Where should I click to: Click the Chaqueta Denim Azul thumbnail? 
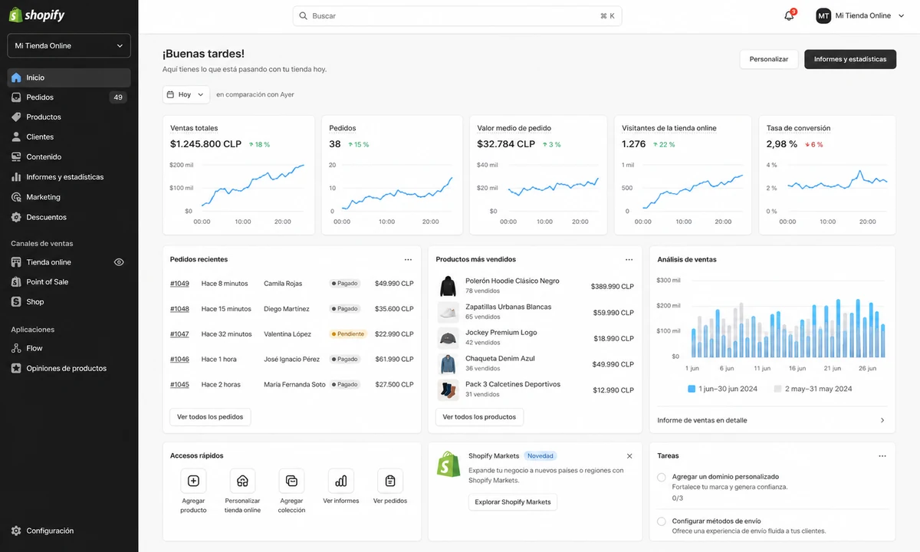[448, 364]
